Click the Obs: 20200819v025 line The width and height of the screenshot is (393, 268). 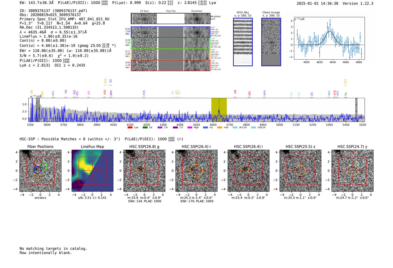[x=50, y=15]
